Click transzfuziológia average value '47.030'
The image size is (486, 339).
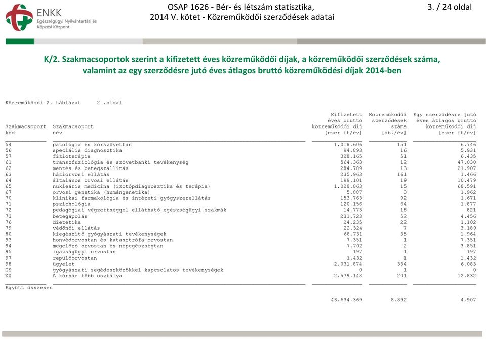[x=466, y=162]
